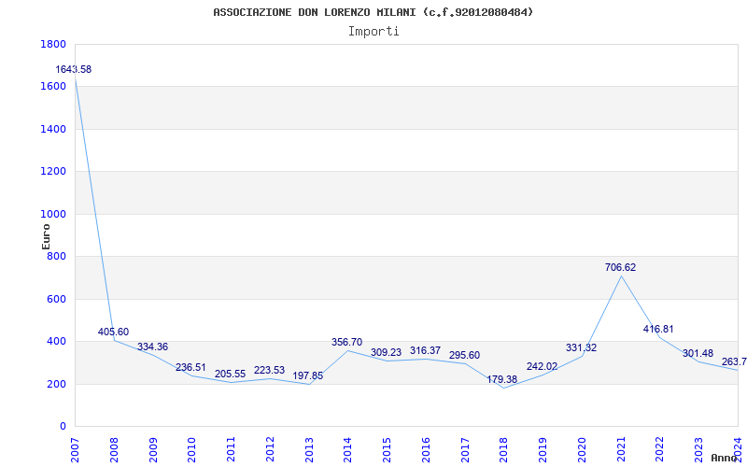Image resolution: width=747 pixels, height=467 pixels.
Task: Select the 197.85 data label
Action: [308, 375]
